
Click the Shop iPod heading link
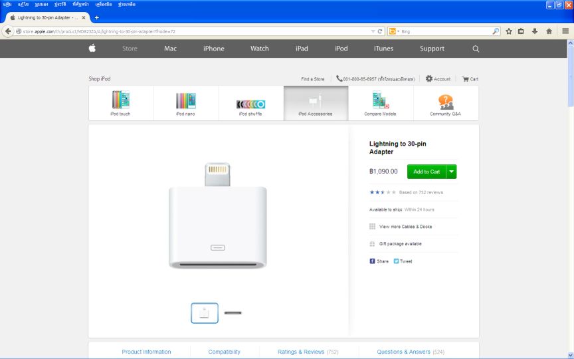pos(99,78)
